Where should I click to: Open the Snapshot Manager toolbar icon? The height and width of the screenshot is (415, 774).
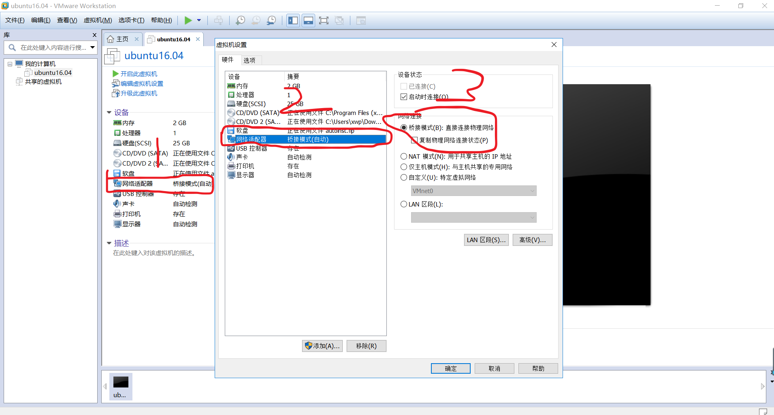[x=271, y=20]
